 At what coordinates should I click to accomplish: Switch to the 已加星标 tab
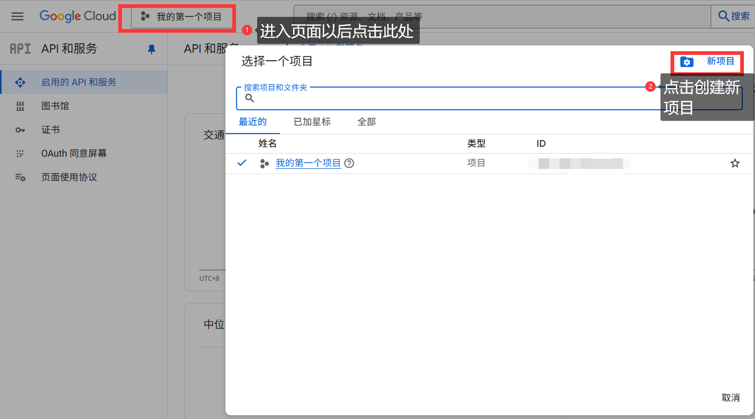click(312, 122)
